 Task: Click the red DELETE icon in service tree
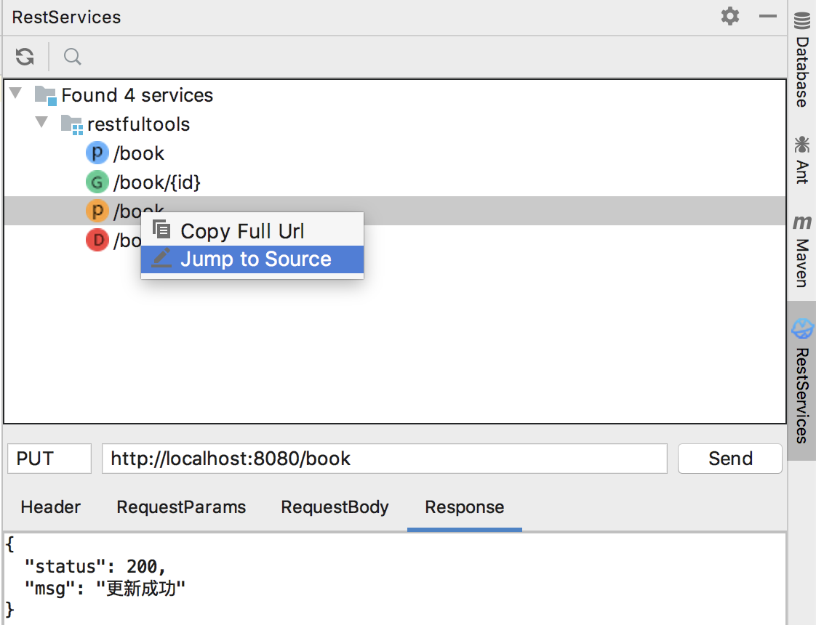[97, 240]
